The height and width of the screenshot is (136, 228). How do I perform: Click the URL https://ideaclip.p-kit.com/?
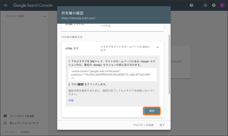point(78,18)
